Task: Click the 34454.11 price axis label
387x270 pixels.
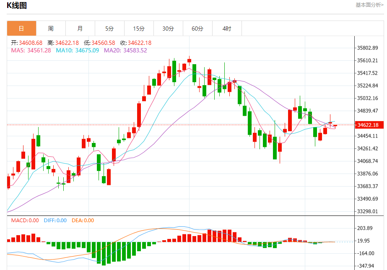Action: (367, 136)
